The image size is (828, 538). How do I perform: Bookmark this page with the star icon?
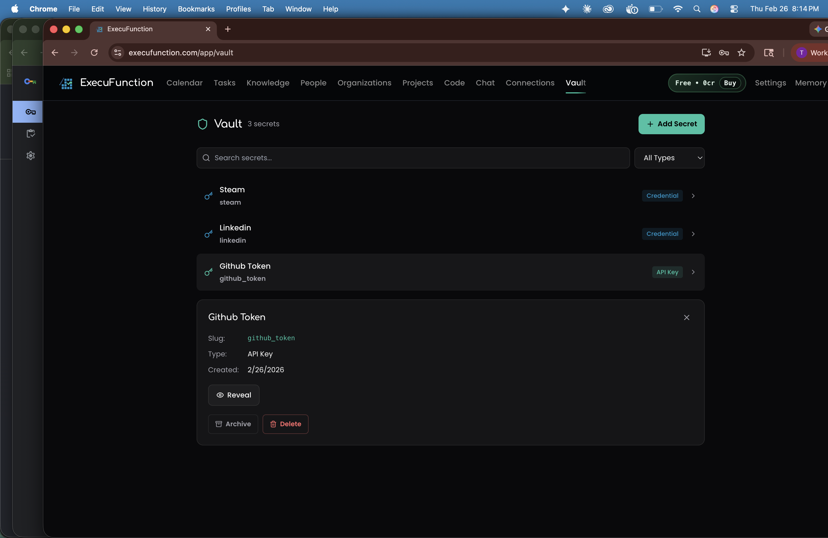[742, 53]
